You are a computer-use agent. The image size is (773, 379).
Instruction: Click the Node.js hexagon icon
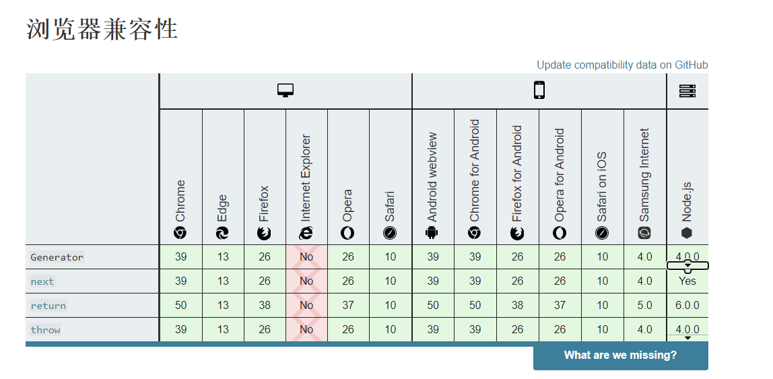[x=687, y=233]
